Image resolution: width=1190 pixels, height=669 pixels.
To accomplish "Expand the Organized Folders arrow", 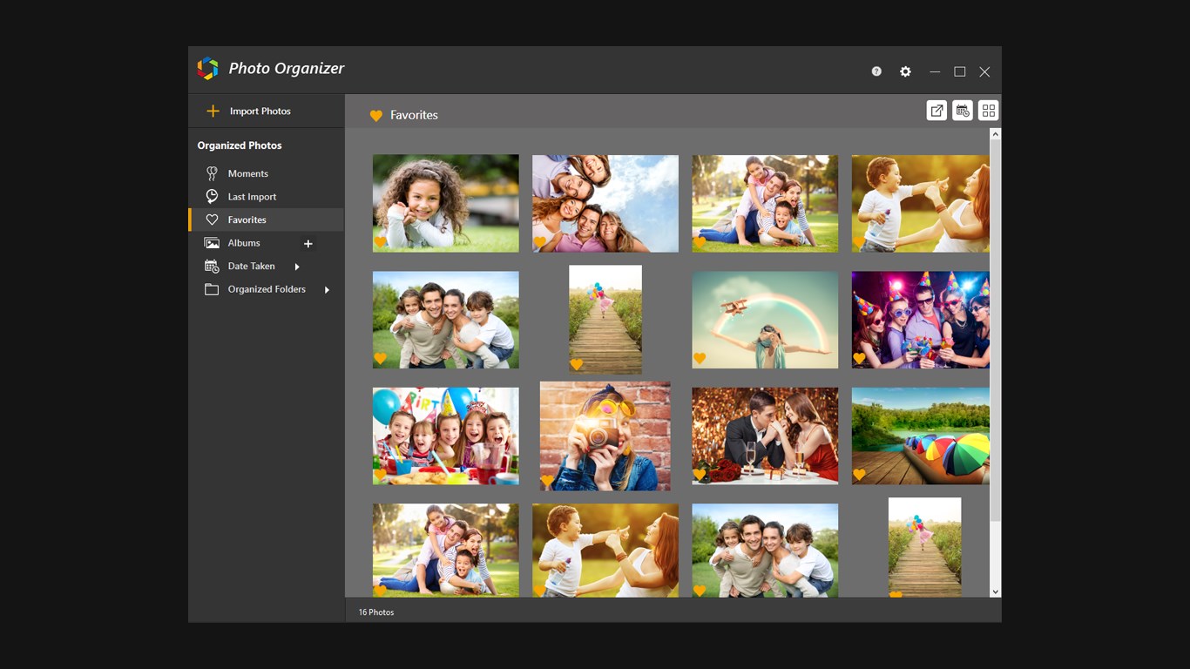I will click(x=327, y=290).
